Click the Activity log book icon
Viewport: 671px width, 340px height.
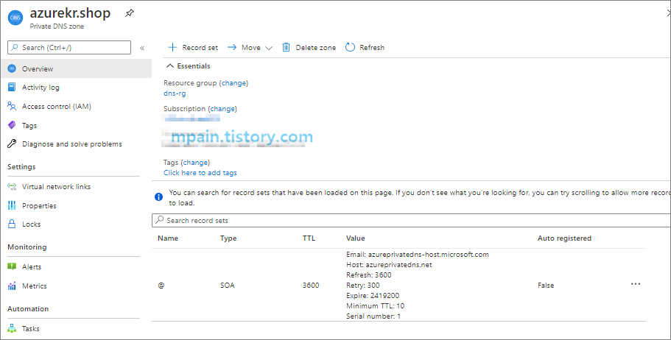click(x=12, y=88)
